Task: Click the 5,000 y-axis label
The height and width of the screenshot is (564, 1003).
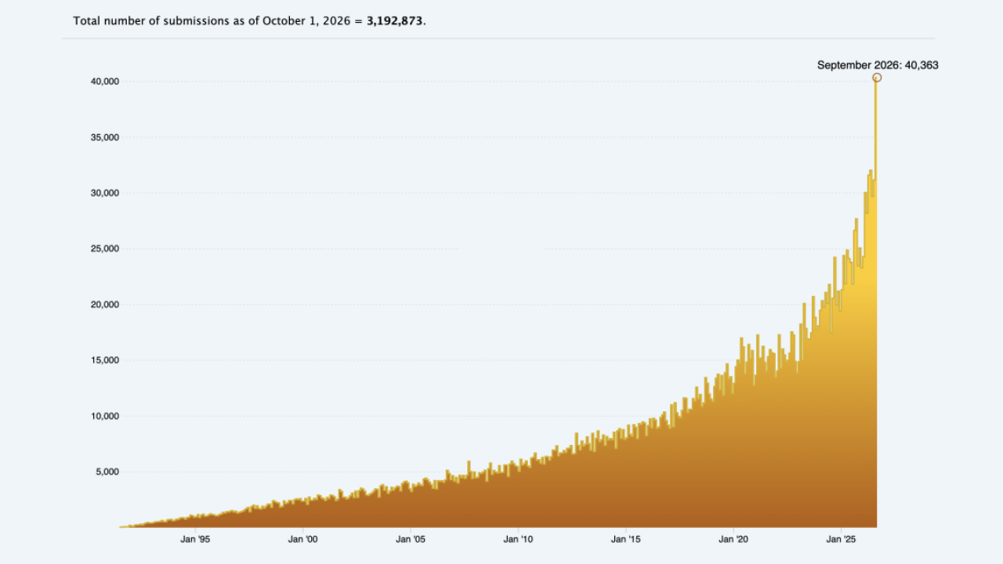Action: click(x=105, y=472)
